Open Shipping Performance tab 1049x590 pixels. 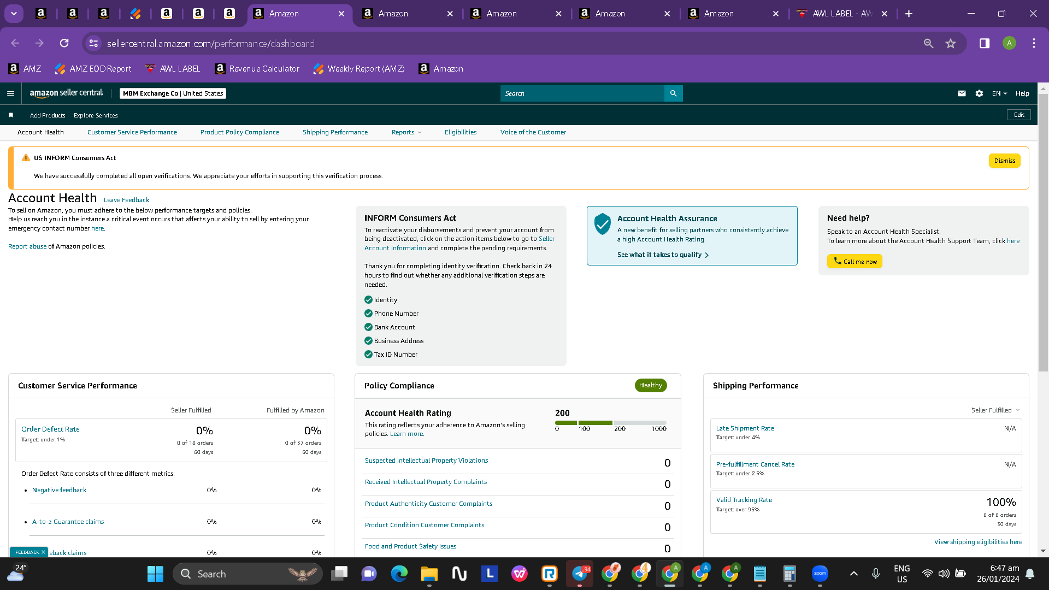tap(335, 132)
